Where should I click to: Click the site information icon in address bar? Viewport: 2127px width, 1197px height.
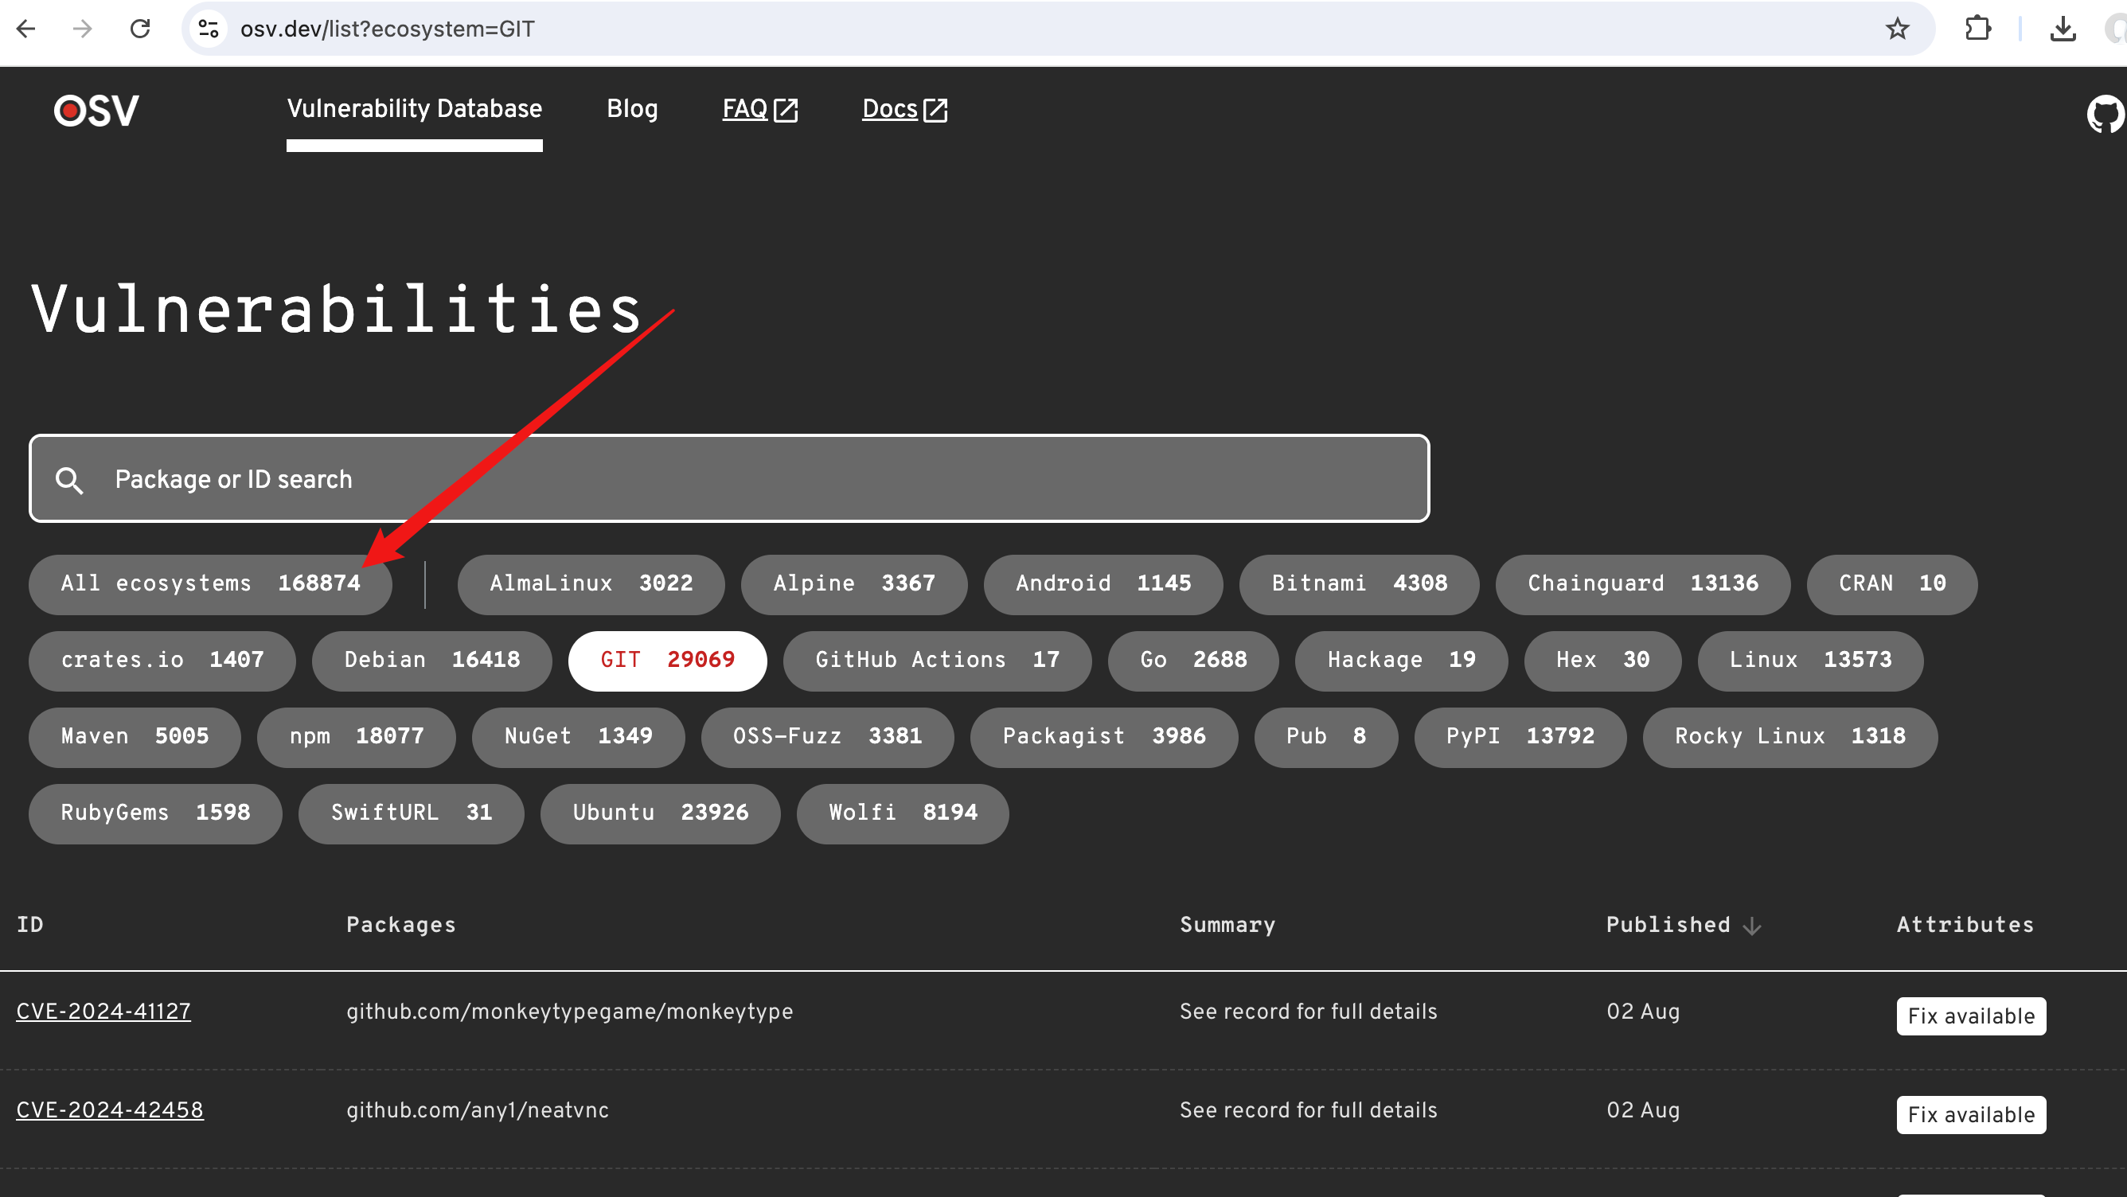tap(209, 29)
